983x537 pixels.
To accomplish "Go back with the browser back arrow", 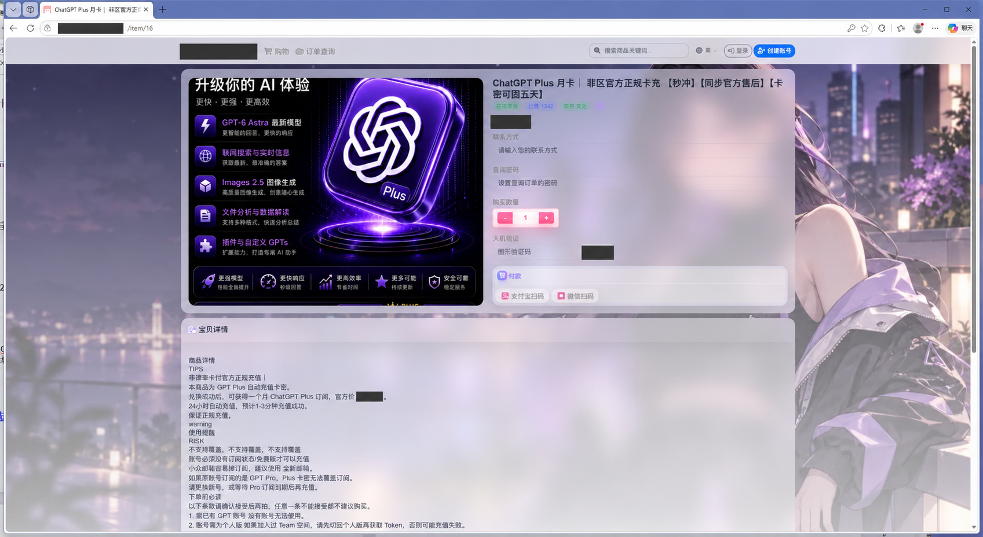I will pos(13,28).
